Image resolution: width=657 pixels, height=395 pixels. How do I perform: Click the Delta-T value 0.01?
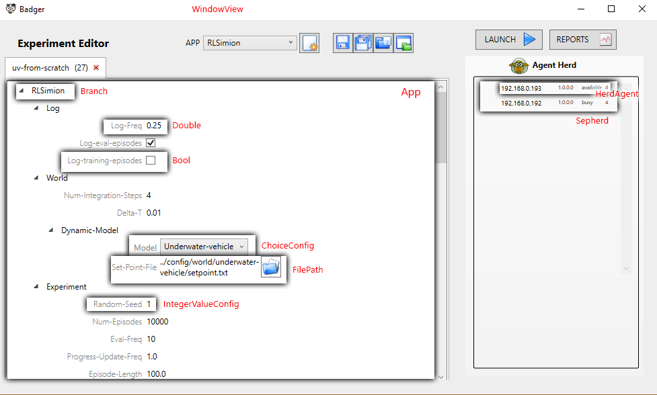(154, 212)
